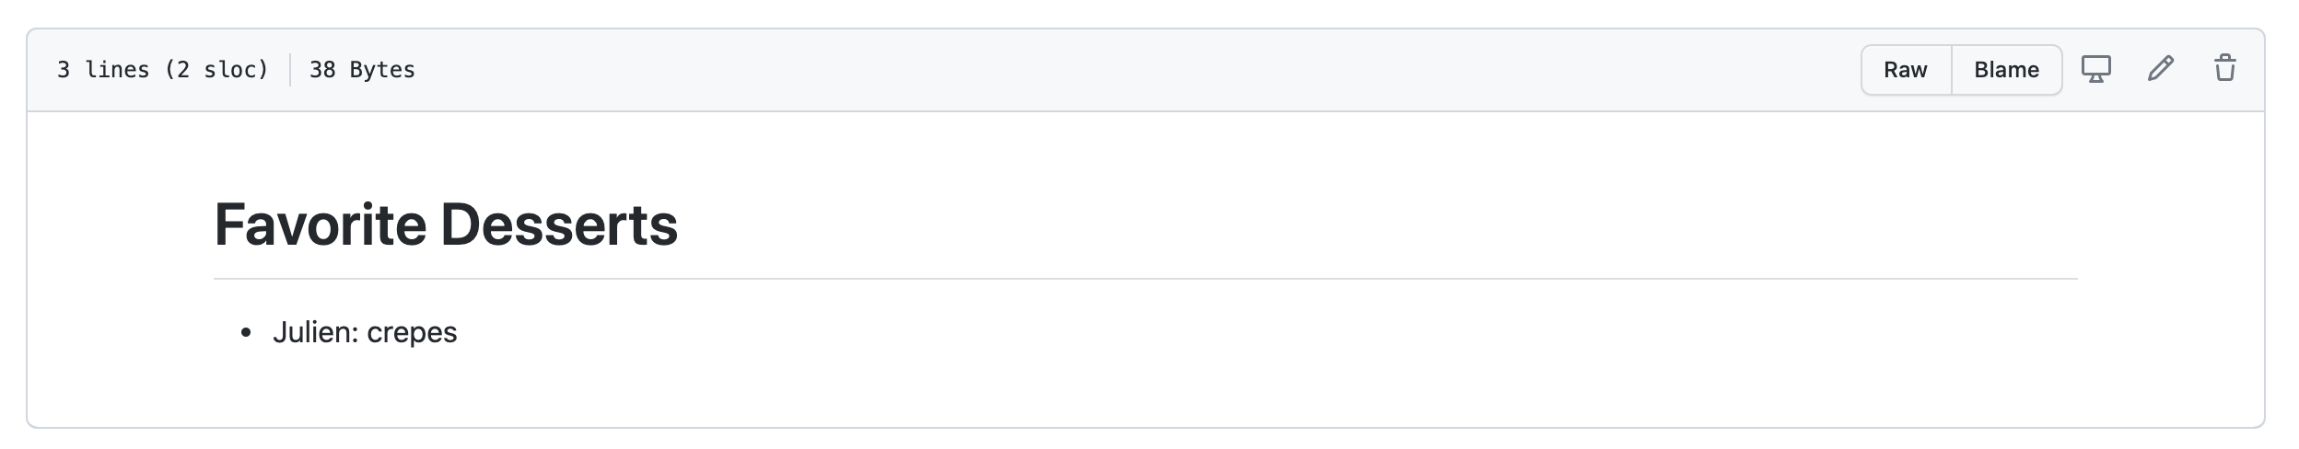
Task: Click the bullet point before Julien
Action: click(x=246, y=333)
